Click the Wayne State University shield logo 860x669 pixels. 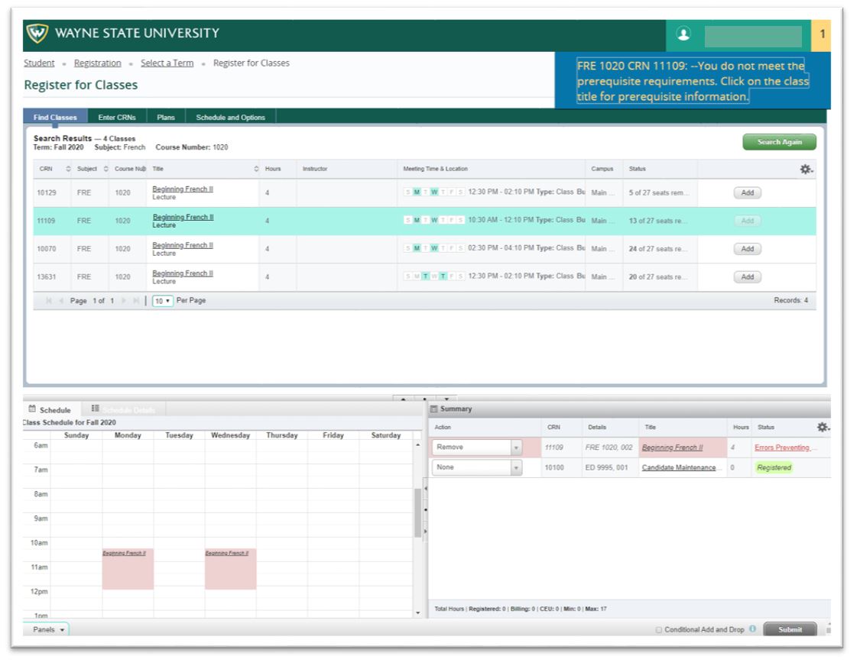tap(37, 34)
